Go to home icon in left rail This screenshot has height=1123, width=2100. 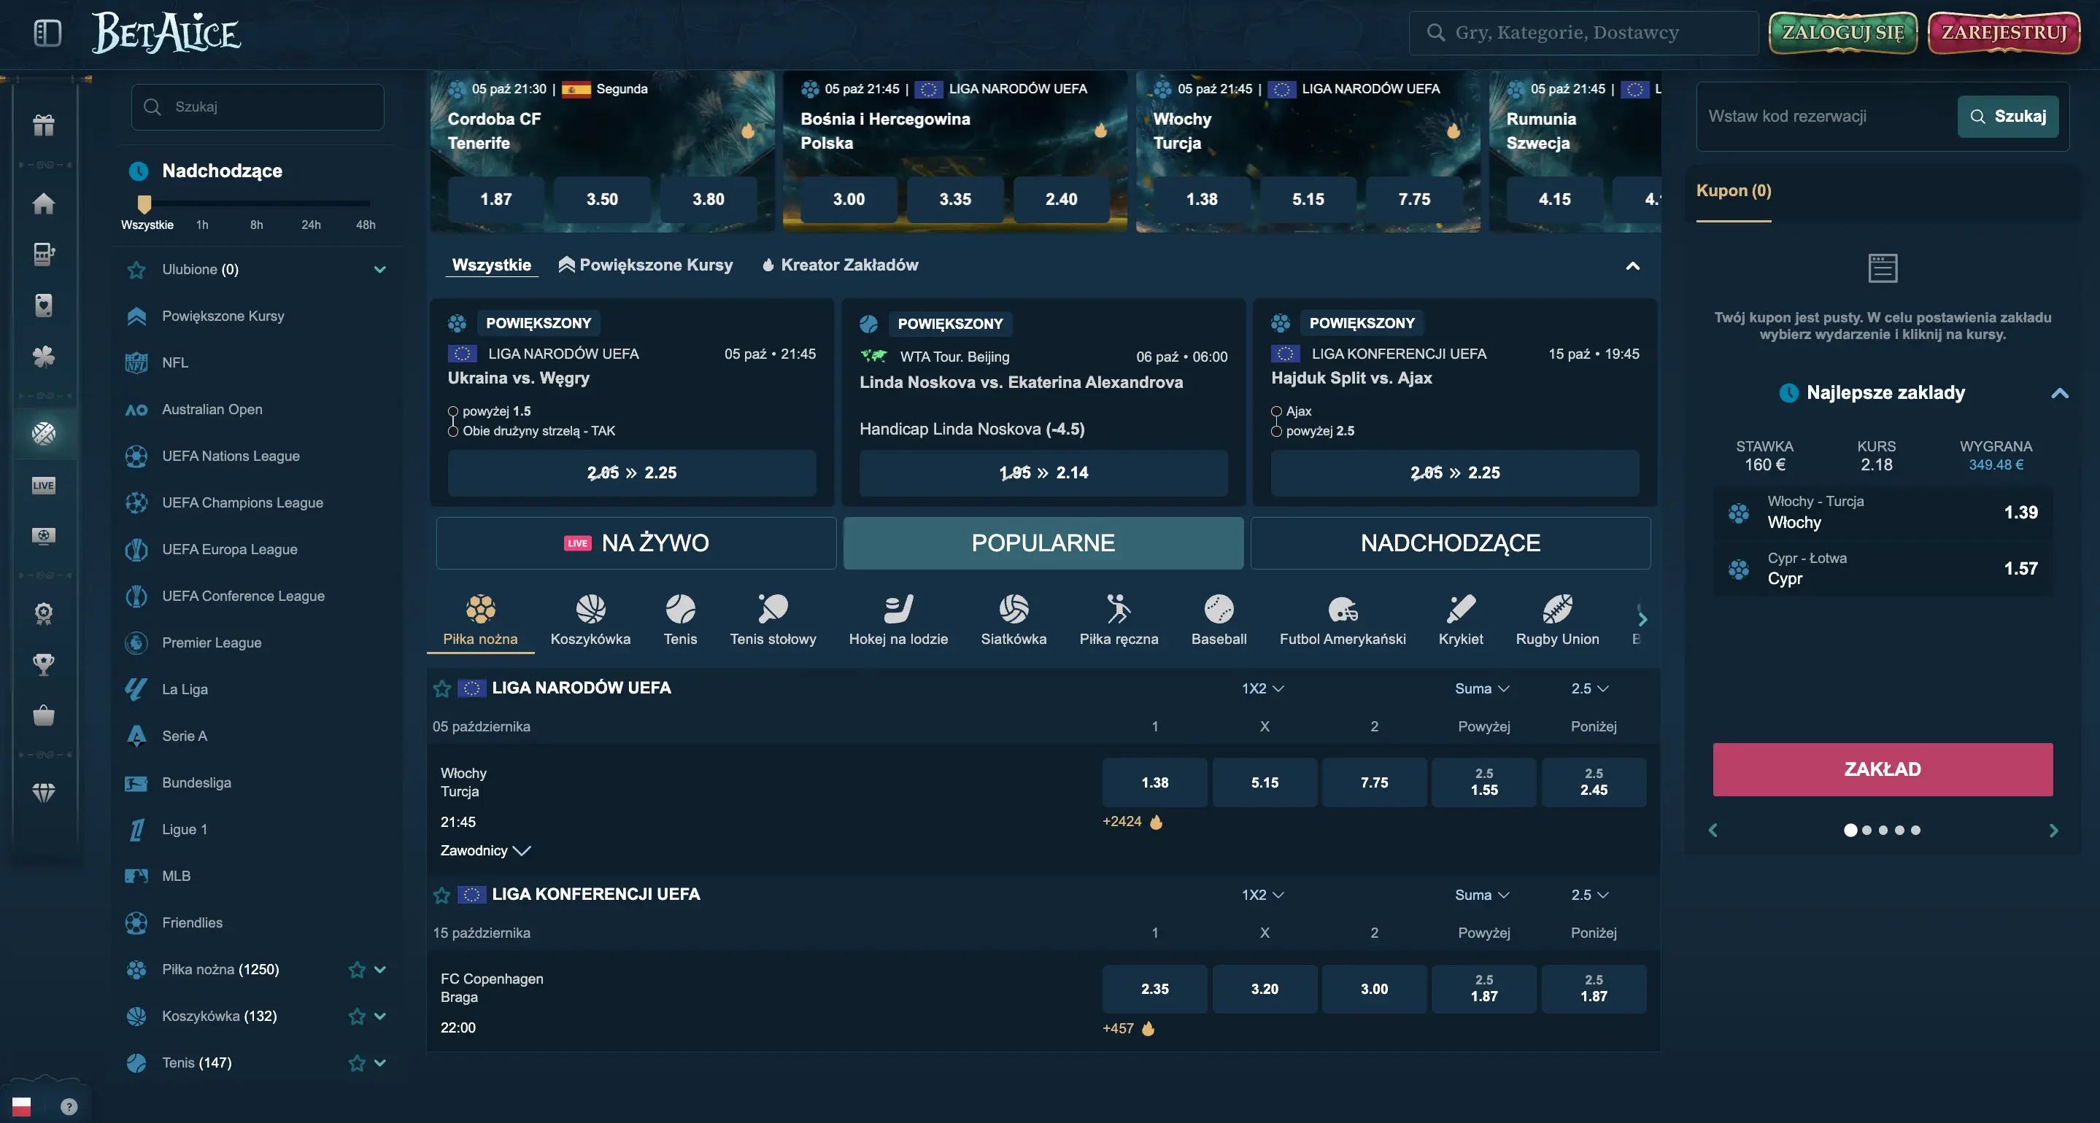44,203
